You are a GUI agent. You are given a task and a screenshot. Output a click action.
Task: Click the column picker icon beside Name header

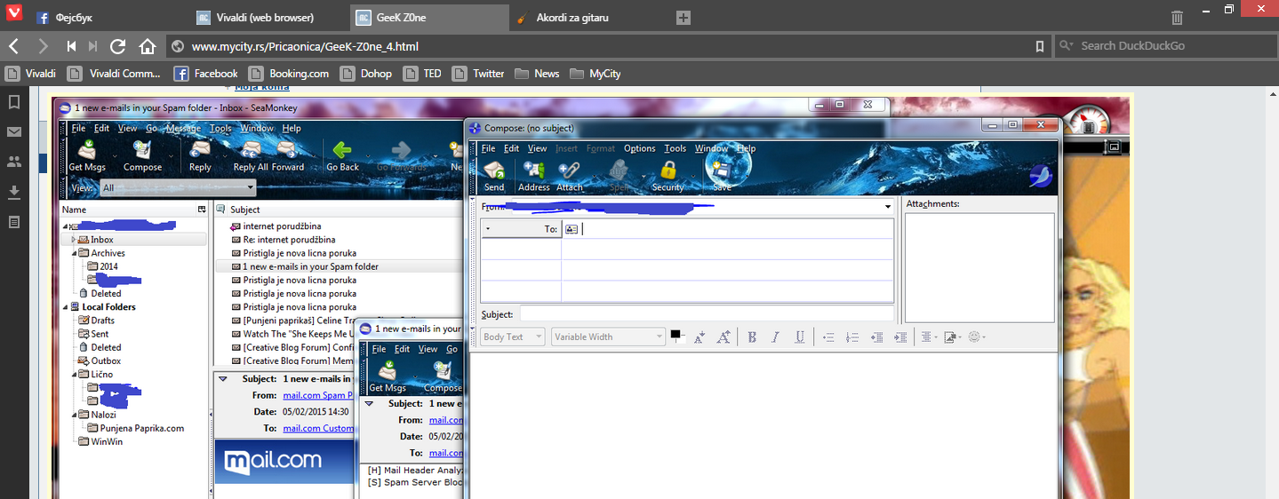tap(201, 210)
